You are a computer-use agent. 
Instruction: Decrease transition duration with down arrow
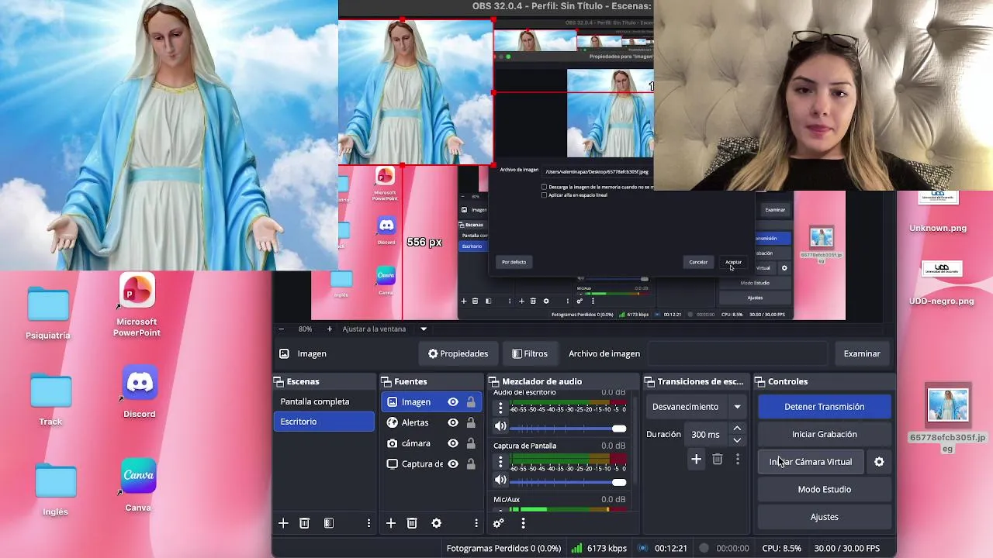(737, 439)
